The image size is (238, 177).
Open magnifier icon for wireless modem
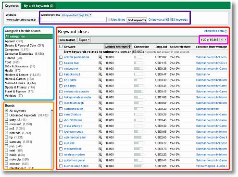(100, 154)
